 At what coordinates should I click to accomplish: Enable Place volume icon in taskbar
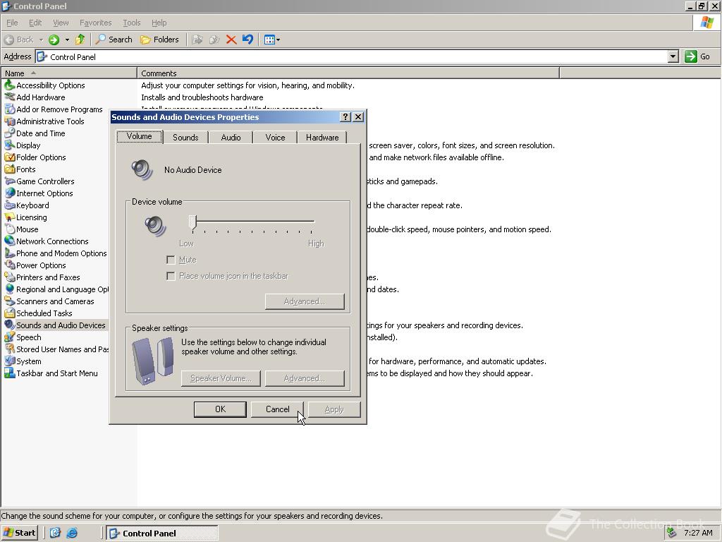pos(171,276)
